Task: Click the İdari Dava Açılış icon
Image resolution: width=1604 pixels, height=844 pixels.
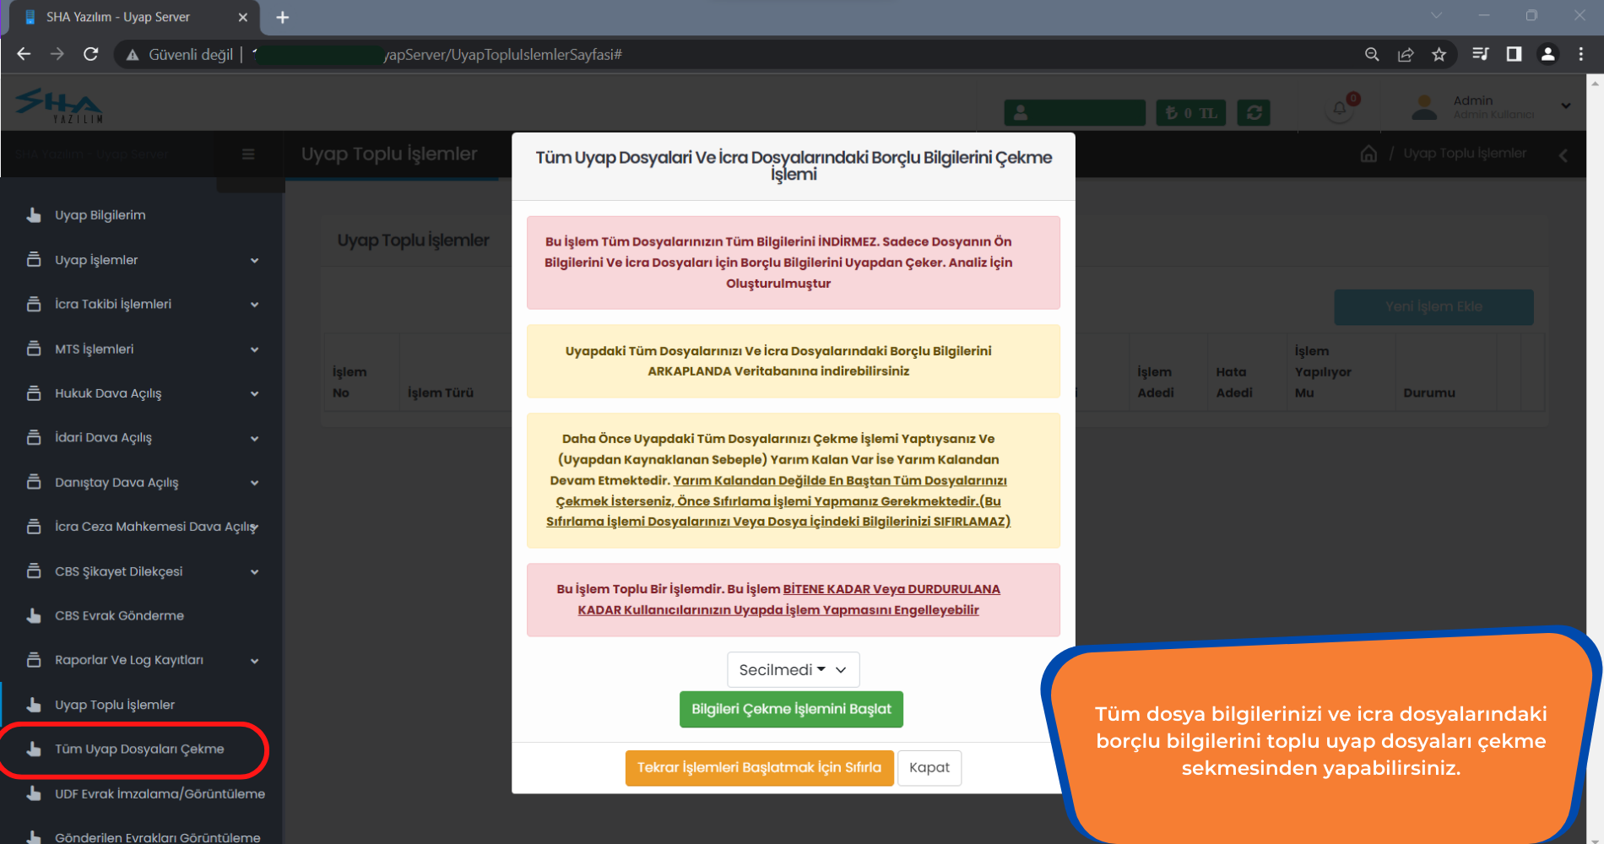Action: [x=34, y=437]
